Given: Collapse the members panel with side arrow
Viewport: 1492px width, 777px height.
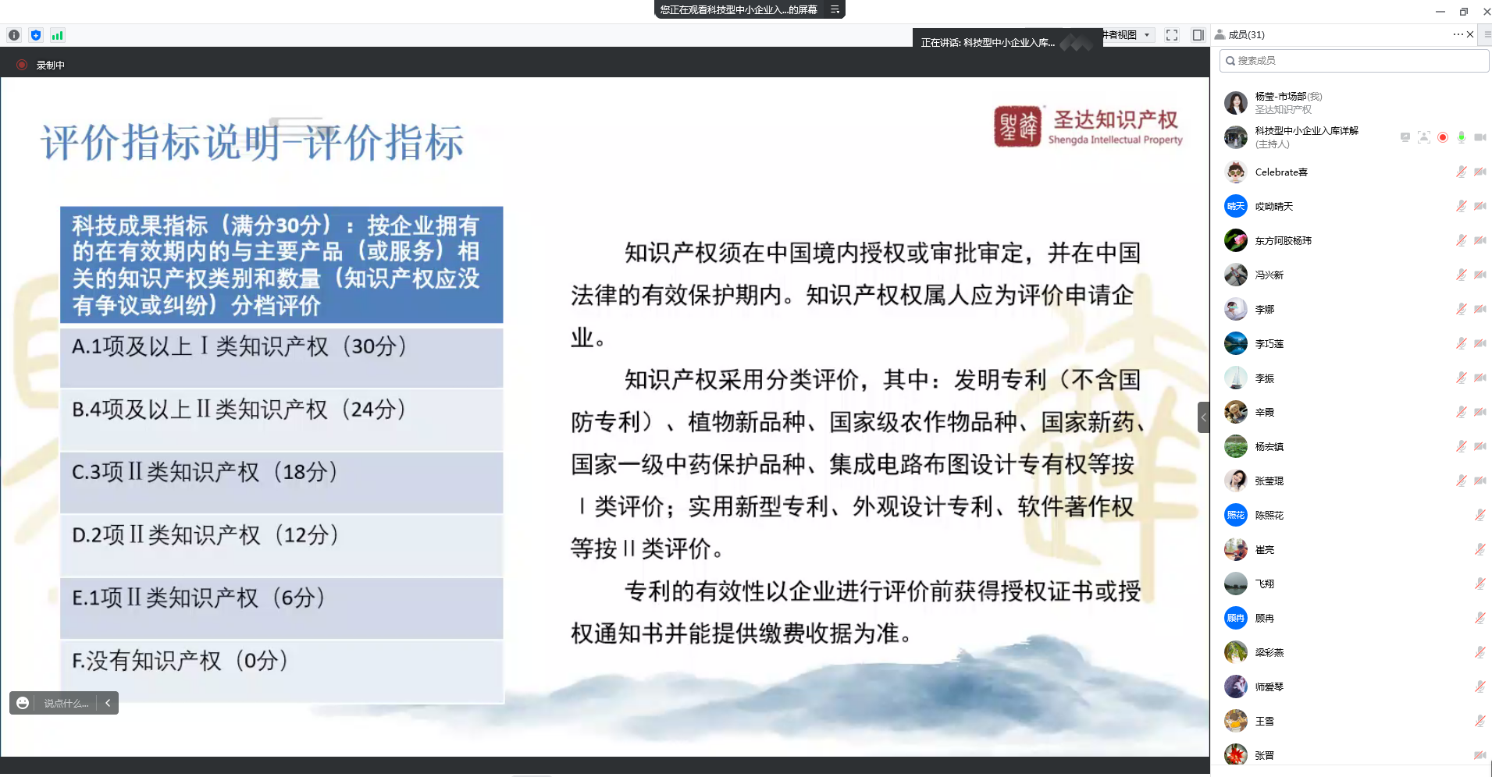Looking at the screenshot, I should pos(1203,417).
